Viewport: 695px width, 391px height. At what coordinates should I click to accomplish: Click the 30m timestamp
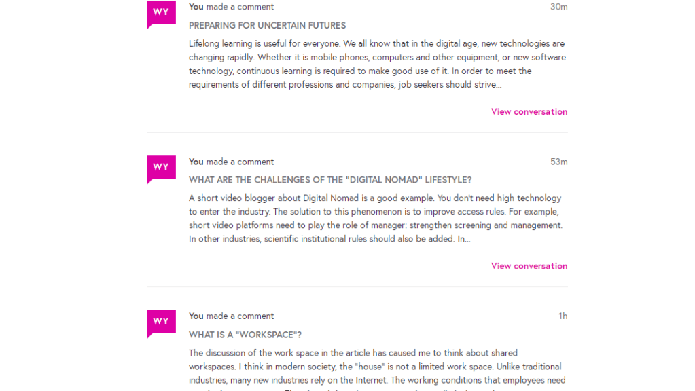pos(558,7)
